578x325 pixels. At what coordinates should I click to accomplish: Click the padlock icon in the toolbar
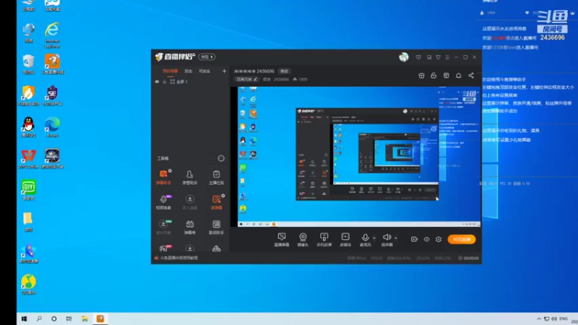click(433, 75)
